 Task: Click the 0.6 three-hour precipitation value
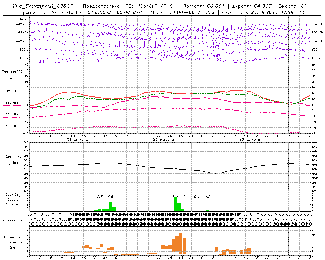[186, 197]
